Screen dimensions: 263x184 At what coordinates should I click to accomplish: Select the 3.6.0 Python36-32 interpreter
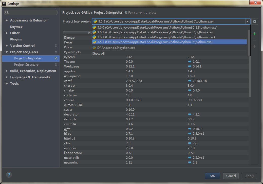click(x=170, y=28)
